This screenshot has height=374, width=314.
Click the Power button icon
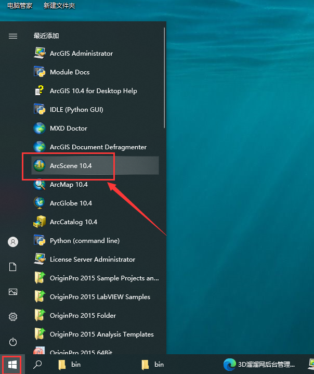(x=13, y=342)
